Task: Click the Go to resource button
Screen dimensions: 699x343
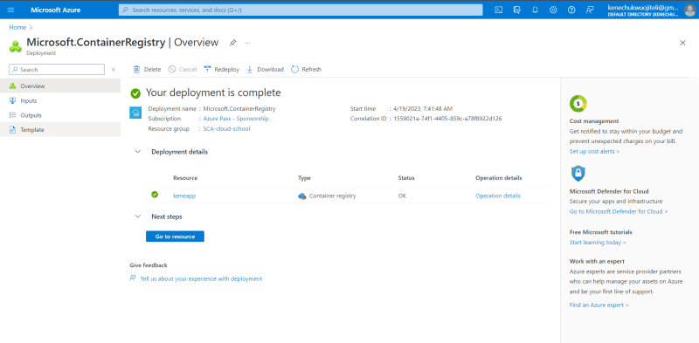Action: pos(175,237)
